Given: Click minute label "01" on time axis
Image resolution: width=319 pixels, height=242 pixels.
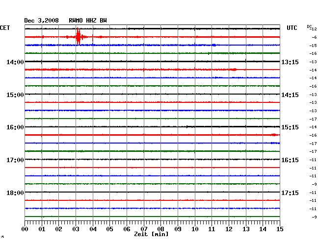Looking at the screenshot, I should tap(42, 229).
